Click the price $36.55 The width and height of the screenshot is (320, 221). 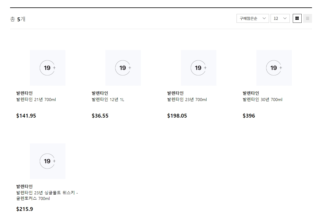click(100, 116)
